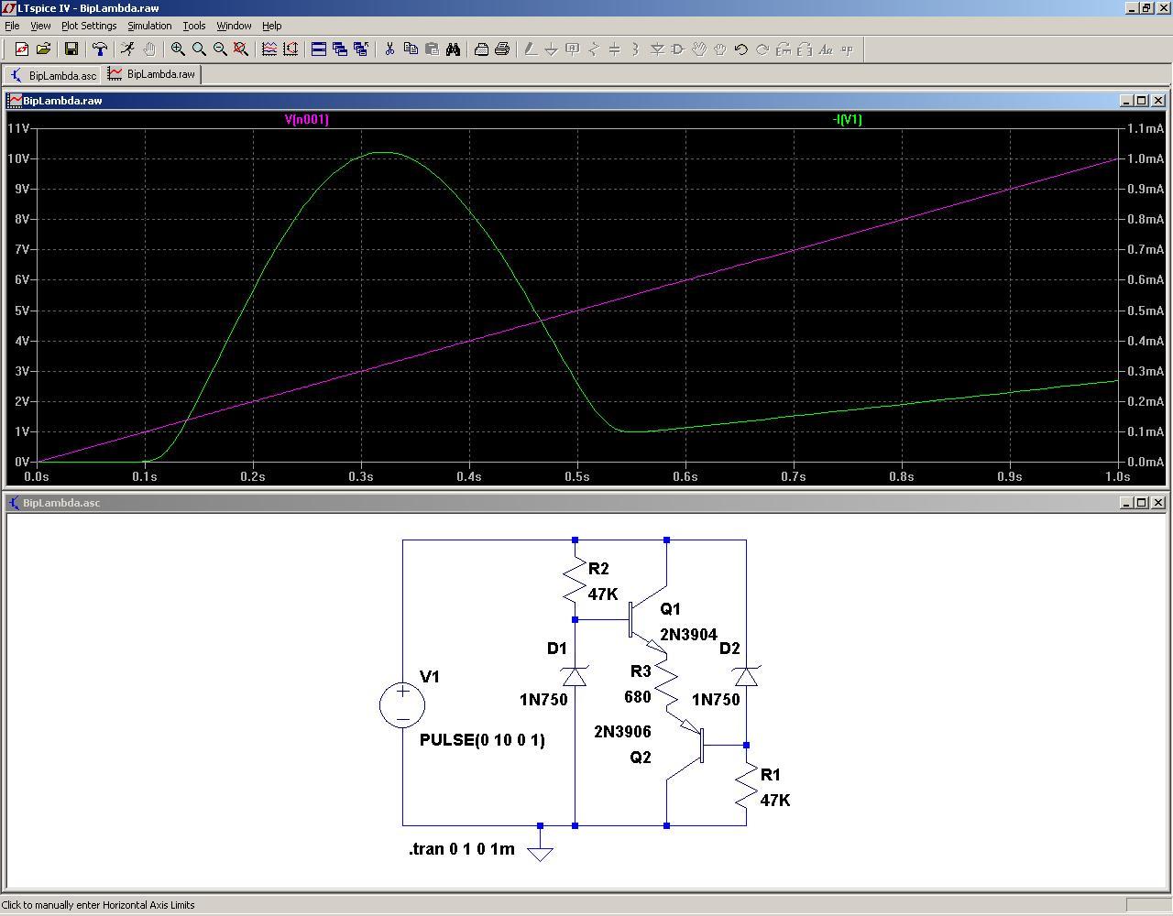The image size is (1173, 916).
Task: Select the Place Text 'Aa' tool
Action: (x=826, y=49)
